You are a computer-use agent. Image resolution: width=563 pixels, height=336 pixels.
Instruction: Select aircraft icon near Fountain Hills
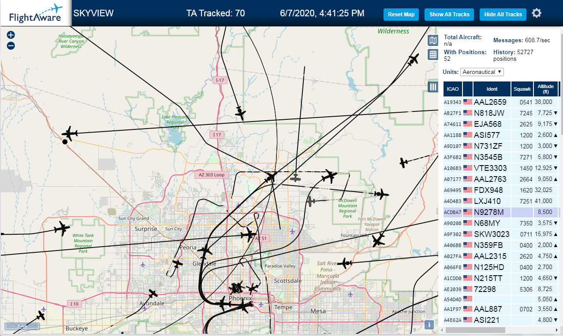(x=378, y=240)
